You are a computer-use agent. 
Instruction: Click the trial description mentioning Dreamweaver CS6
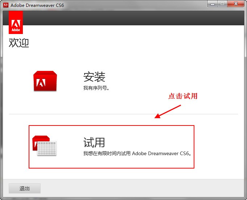[x=137, y=153]
